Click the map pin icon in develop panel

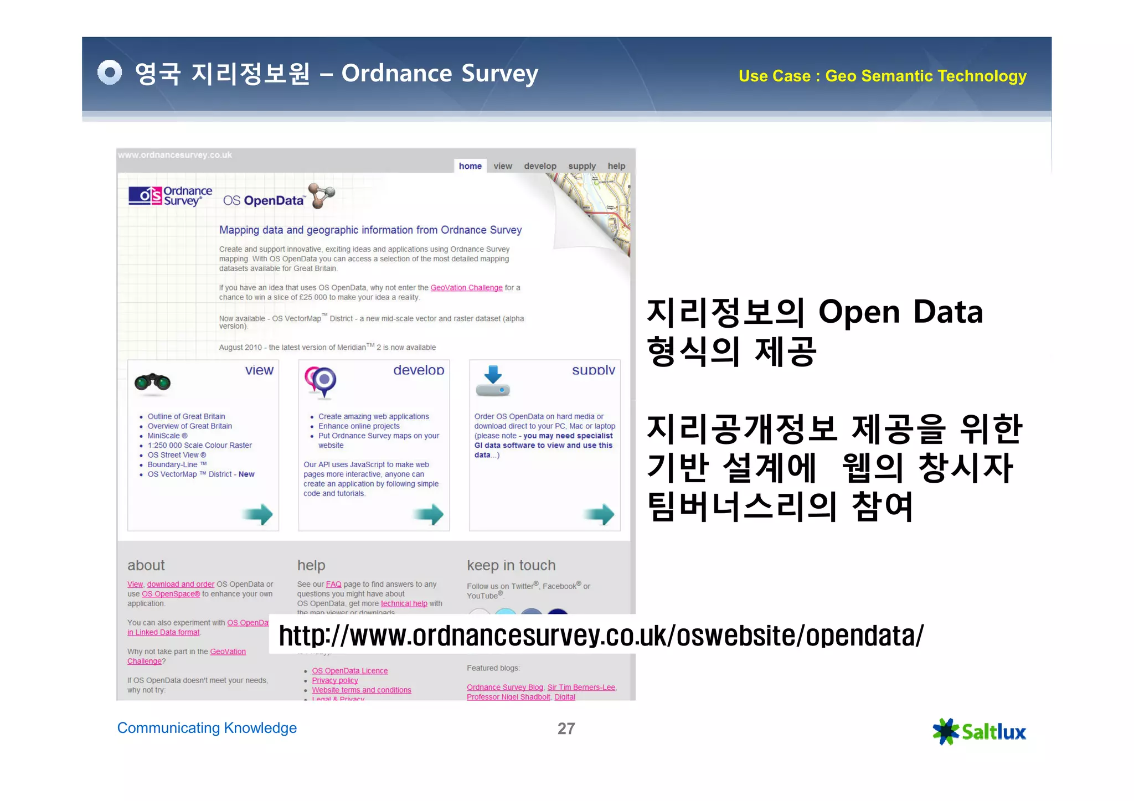(321, 382)
